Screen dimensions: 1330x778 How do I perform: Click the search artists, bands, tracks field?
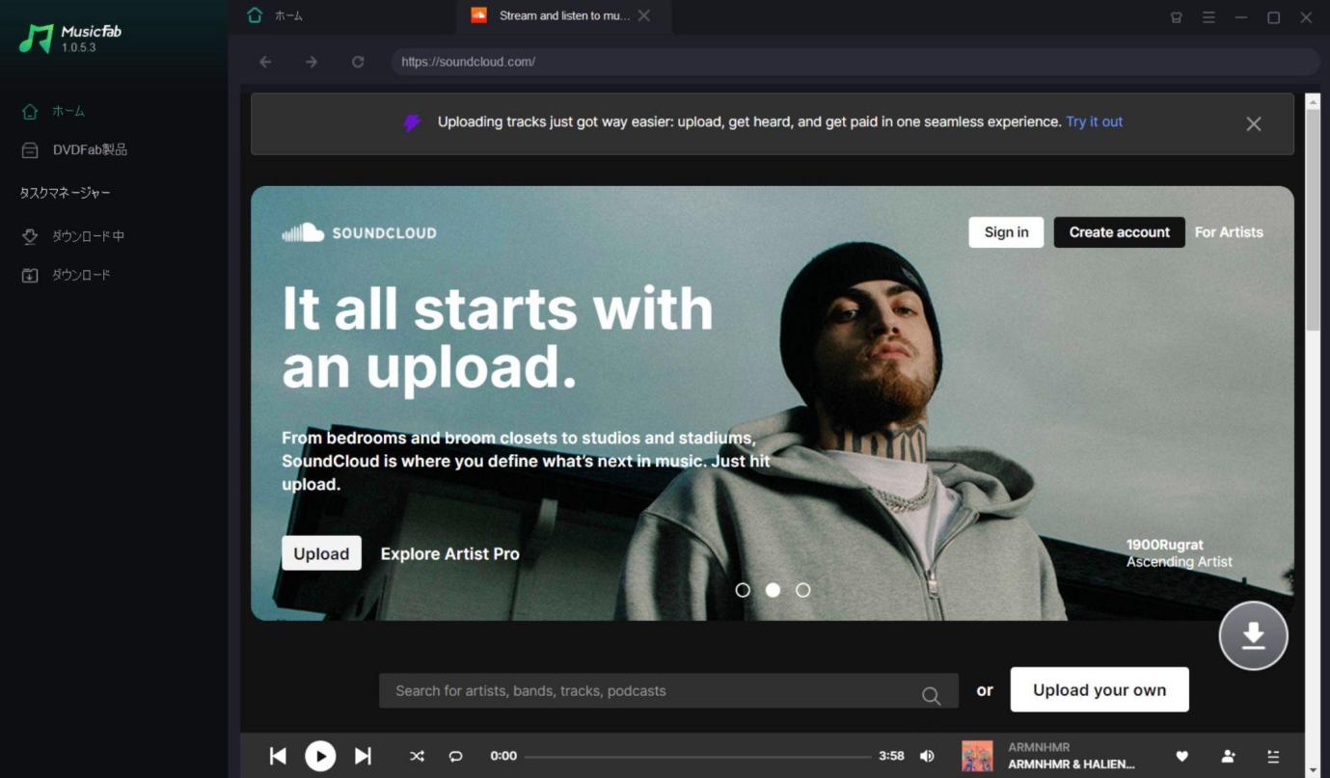click(668, 691)
